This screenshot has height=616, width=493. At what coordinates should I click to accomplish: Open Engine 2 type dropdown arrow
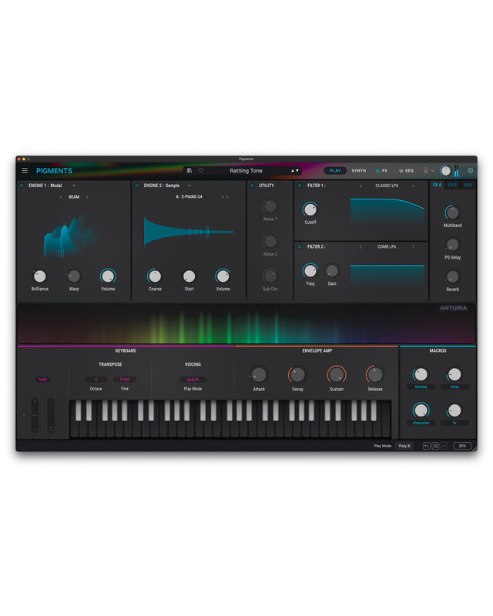click(189, 186)
